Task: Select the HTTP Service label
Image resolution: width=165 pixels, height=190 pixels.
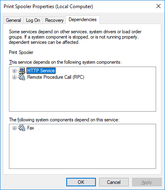Action: click(x=41, y=71)
